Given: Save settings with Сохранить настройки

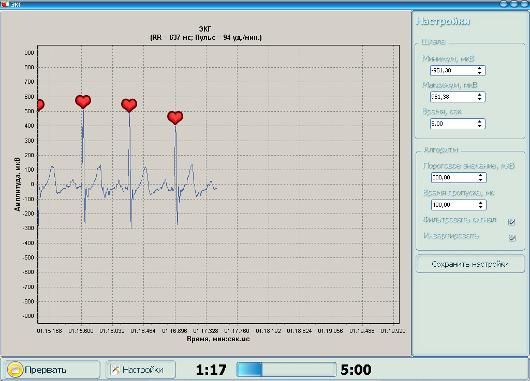Looking at the screenshot, I should pos(470,264).
